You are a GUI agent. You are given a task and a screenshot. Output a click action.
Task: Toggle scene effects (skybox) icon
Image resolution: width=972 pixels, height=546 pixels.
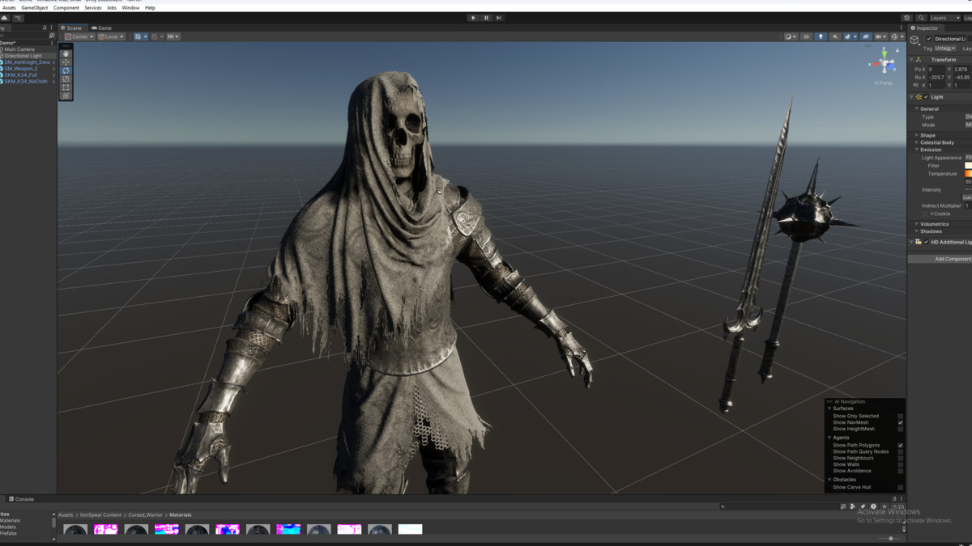848,36
